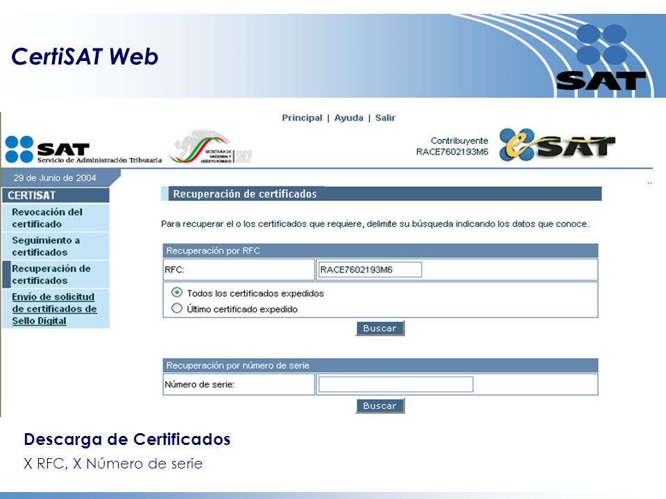The width and height of the screenshot is (666, 499).
Task: Click the Contribuyente RFC text RACE7602193M6 in header
Action: coord(452,152)
